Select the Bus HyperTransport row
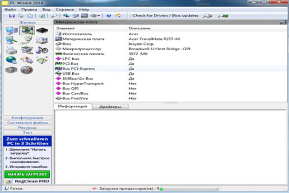The image size is (289, 193). [x=171, y=84]
